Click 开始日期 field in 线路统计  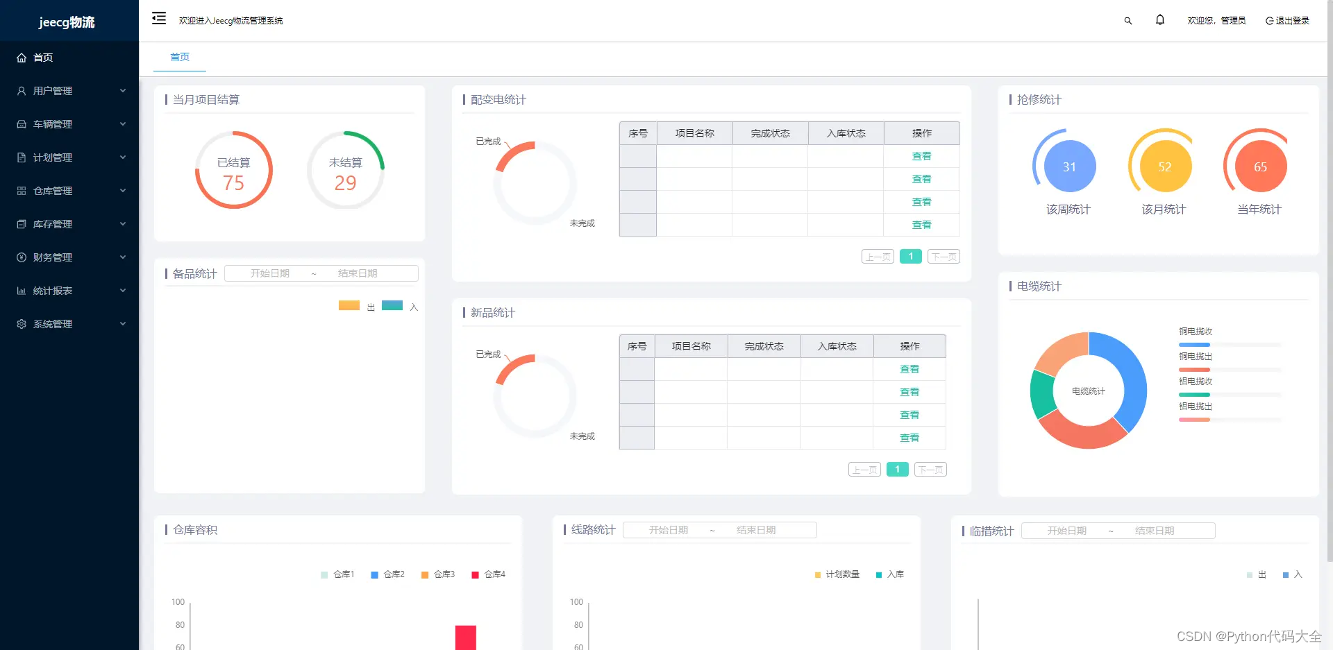click(669, 530)
